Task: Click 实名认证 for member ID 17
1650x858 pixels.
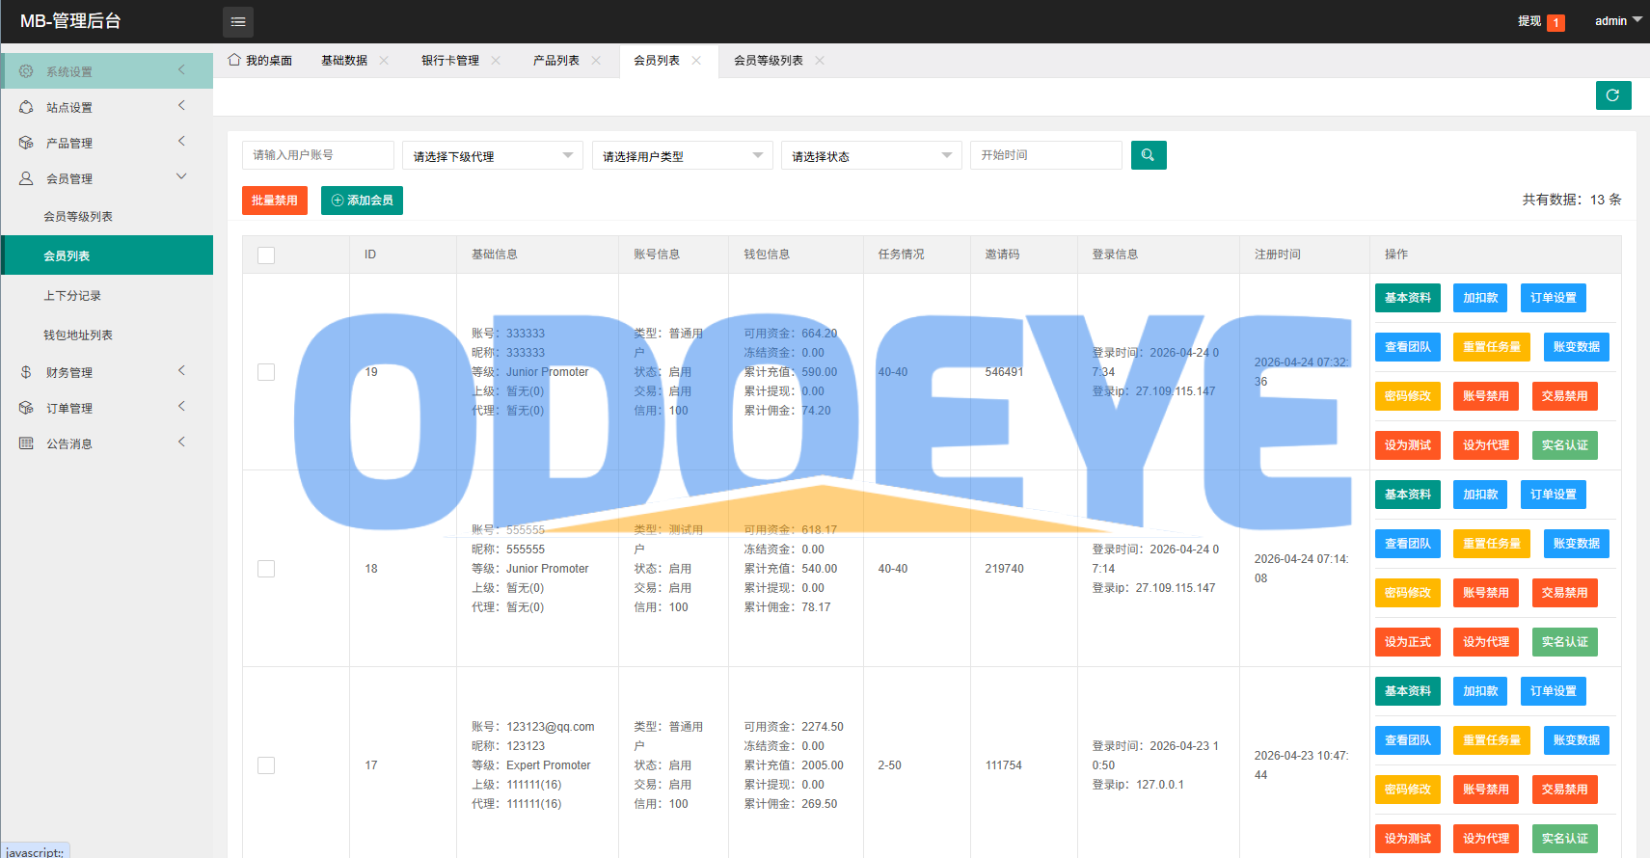Action: pos(1565,839)
